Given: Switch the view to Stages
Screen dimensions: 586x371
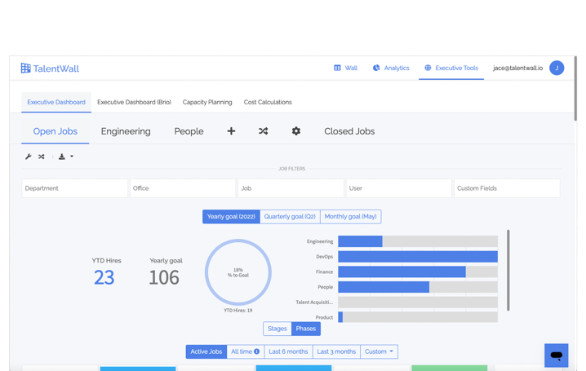Looking at the screenshot, I should click(277, 329).
